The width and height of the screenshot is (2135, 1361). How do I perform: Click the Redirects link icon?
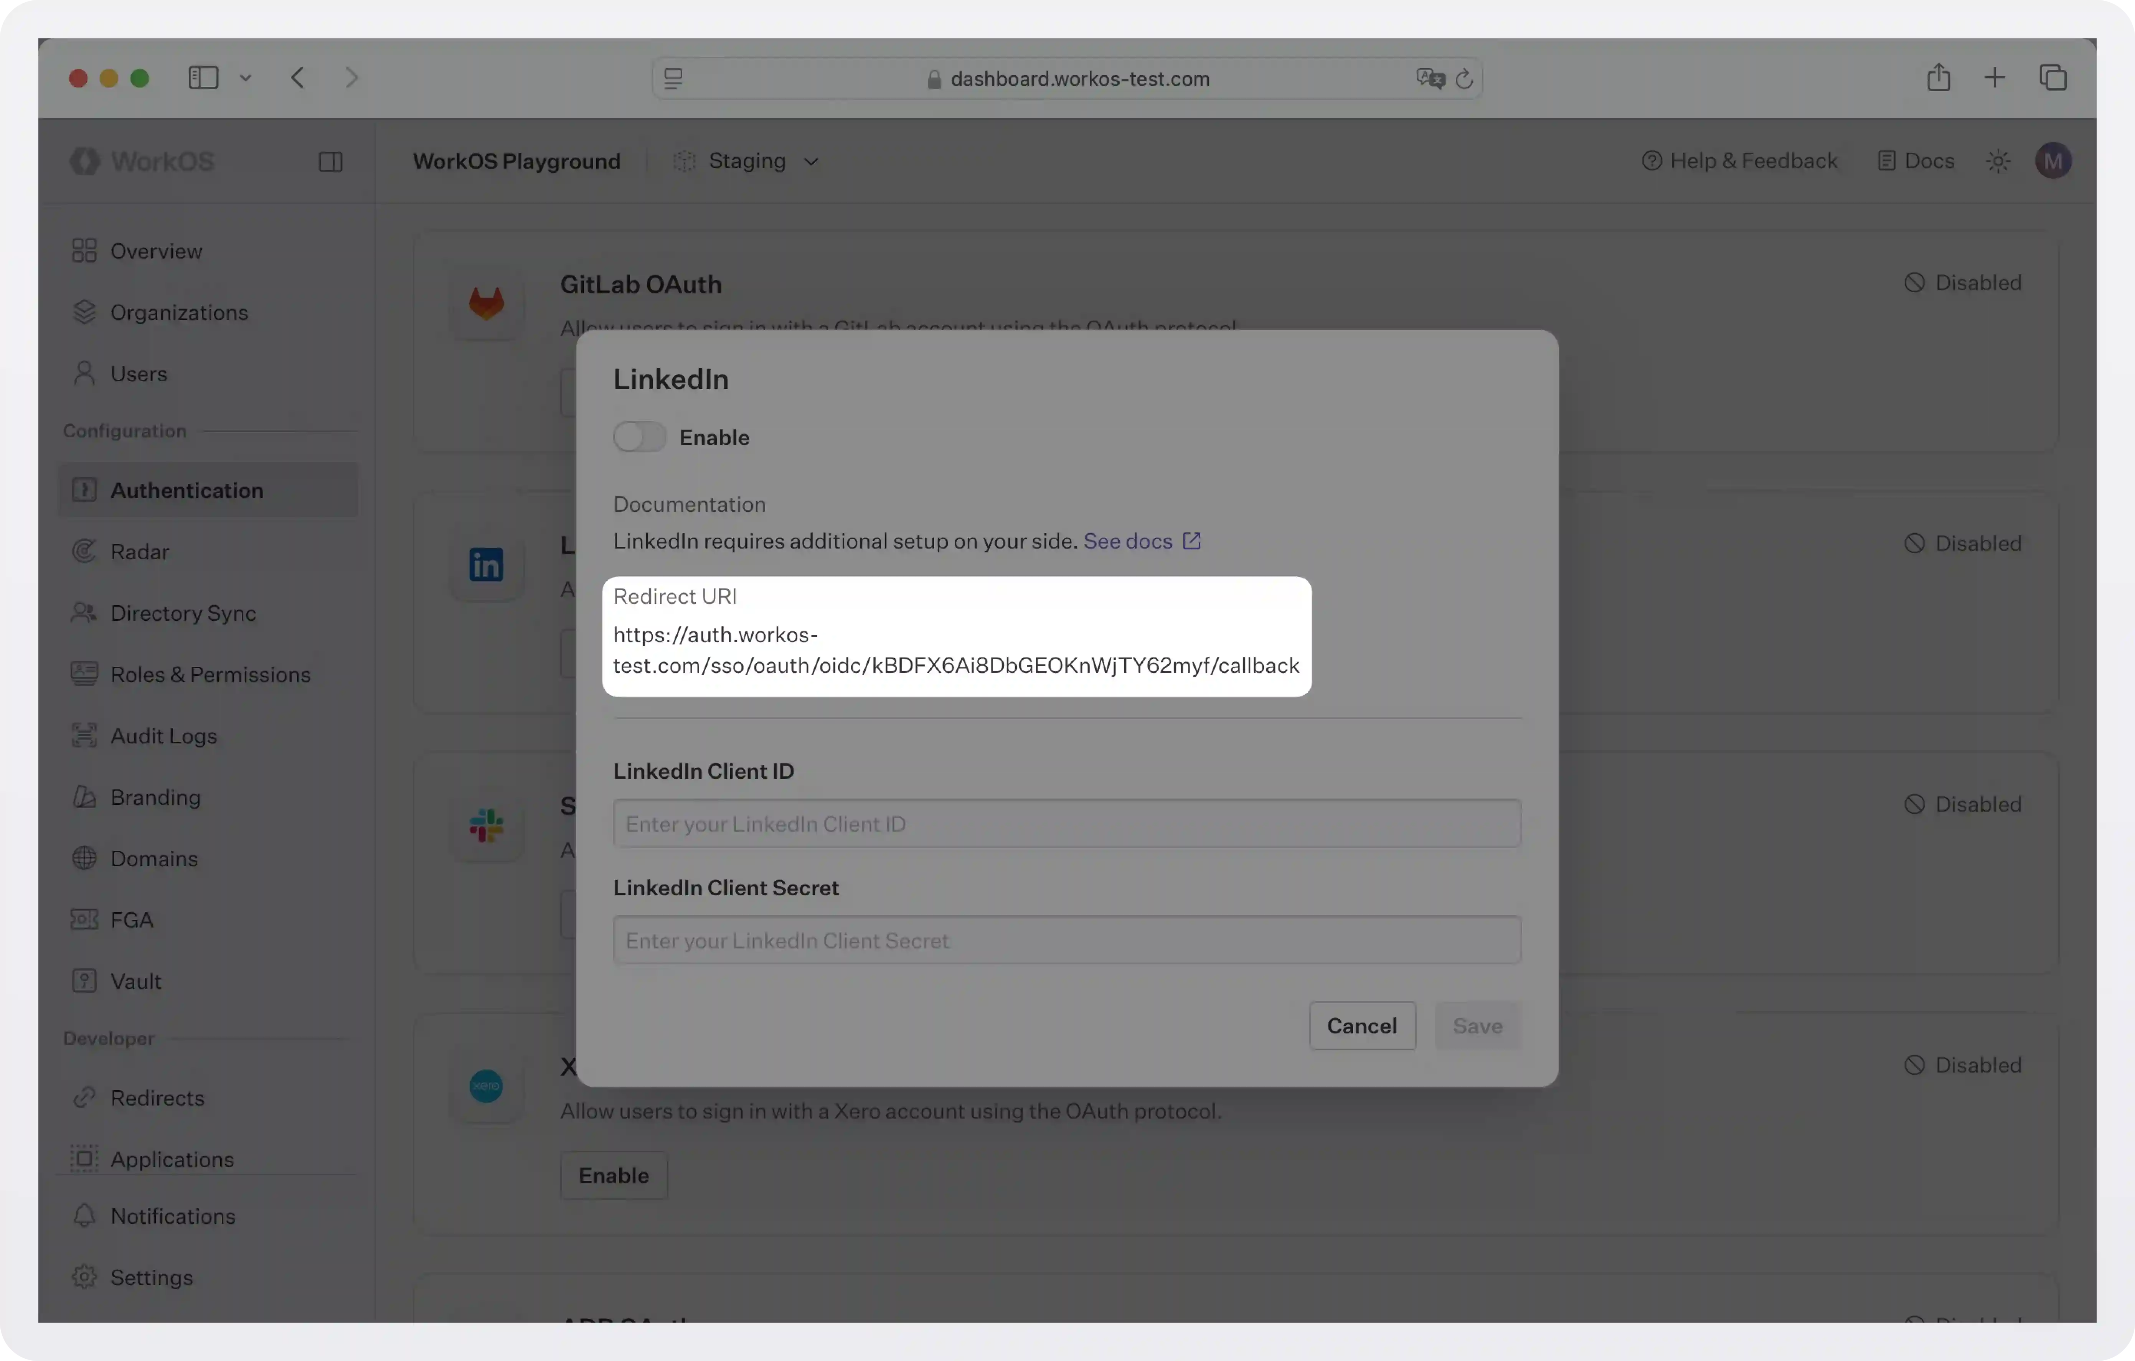coord(84,1097)
